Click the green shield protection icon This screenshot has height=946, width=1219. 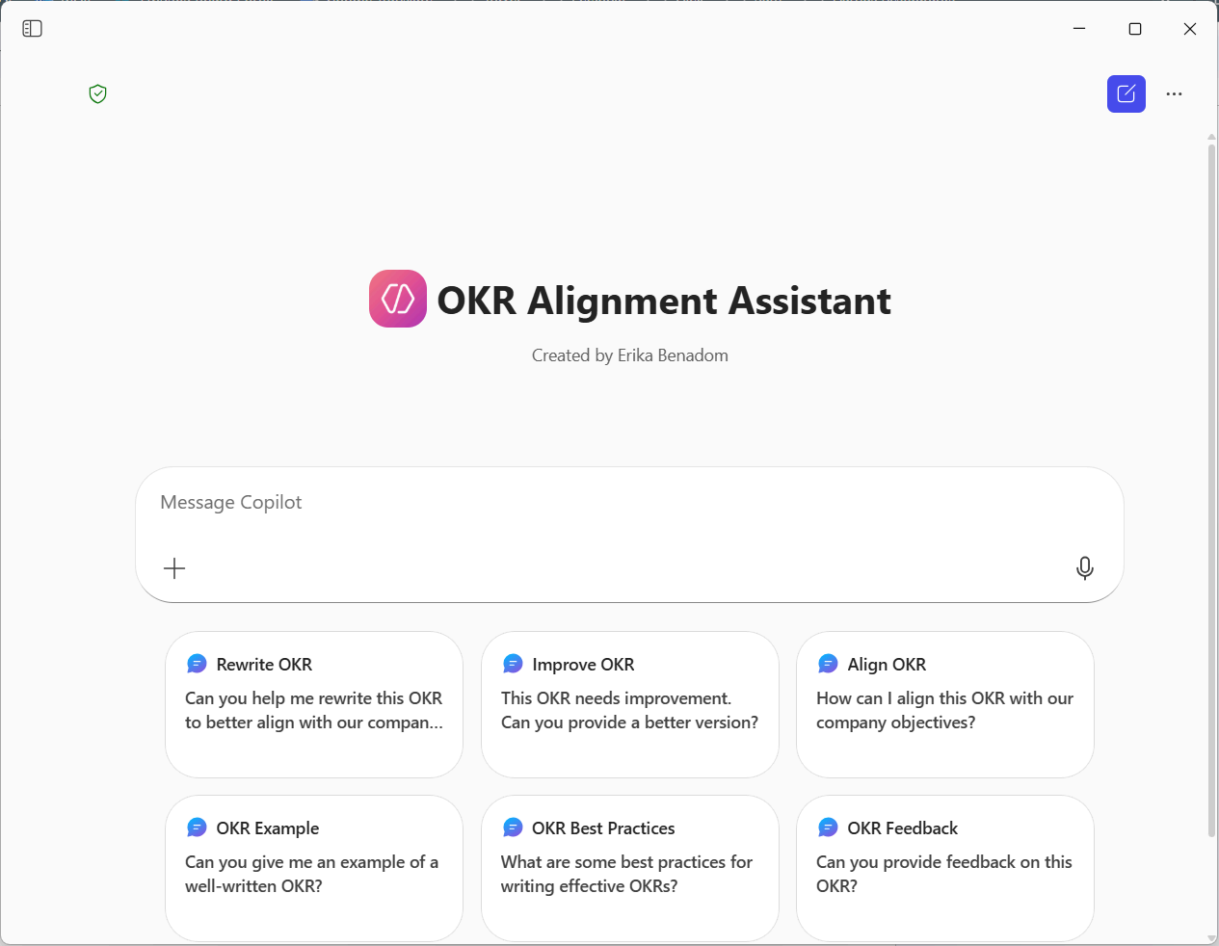click(97, 93)
